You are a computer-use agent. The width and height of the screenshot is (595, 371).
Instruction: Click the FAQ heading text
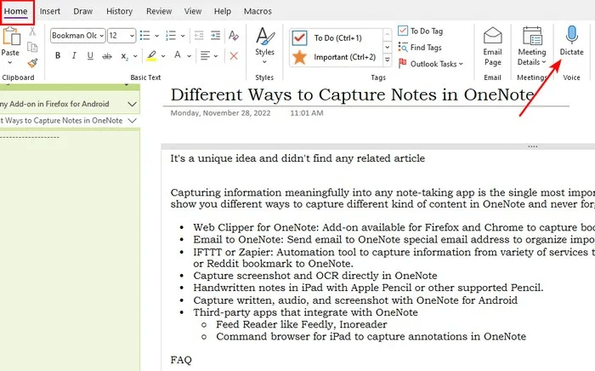(181, 360)
